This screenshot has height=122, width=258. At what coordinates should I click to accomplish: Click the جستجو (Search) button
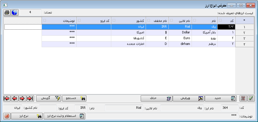click(x=74, y=98)
